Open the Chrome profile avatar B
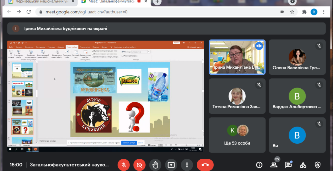Viewport: 333px width, 171px height. click(314, 12)
